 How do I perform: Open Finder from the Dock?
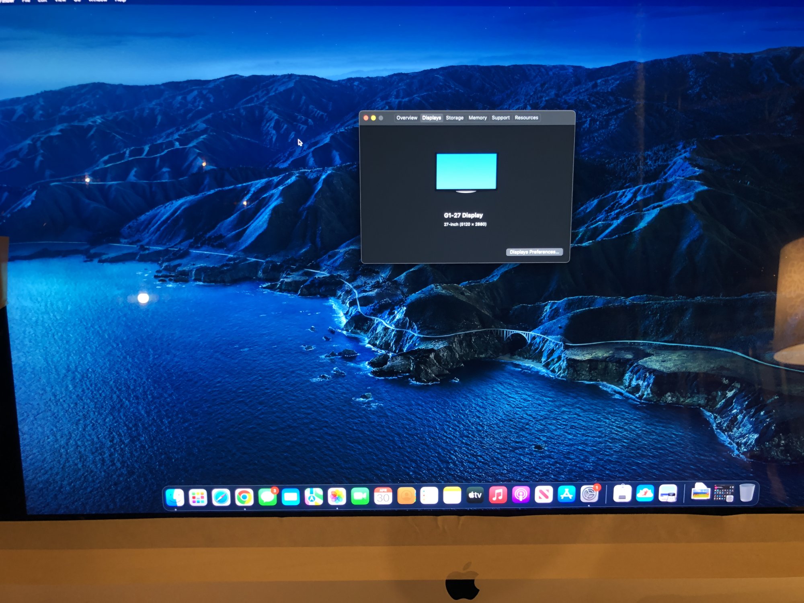(x=175, y=497)
